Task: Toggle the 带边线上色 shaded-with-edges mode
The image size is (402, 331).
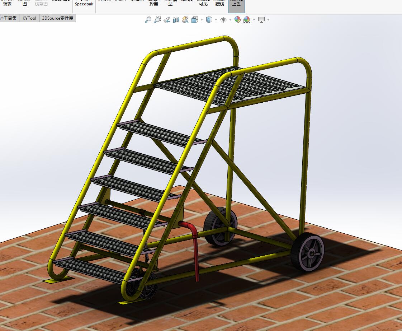Action: [236, 4]
